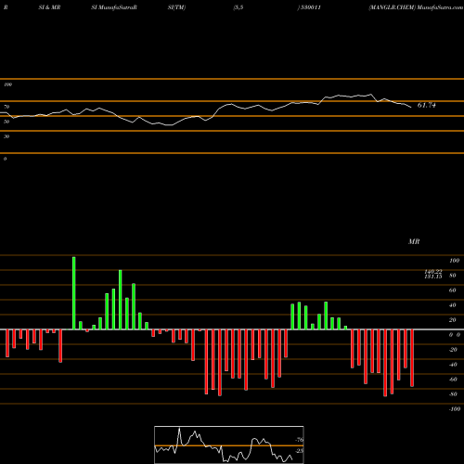The height and width of the screenshot is (464, 464).
Task: Click the MANGLR.CHEM MunafaSutra.com title text
Action: coord(416,7)
